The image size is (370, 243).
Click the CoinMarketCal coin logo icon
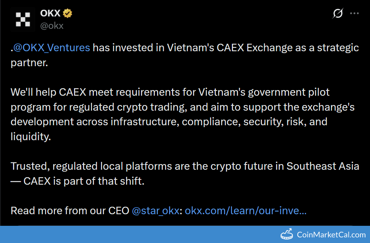pos(287,234)
